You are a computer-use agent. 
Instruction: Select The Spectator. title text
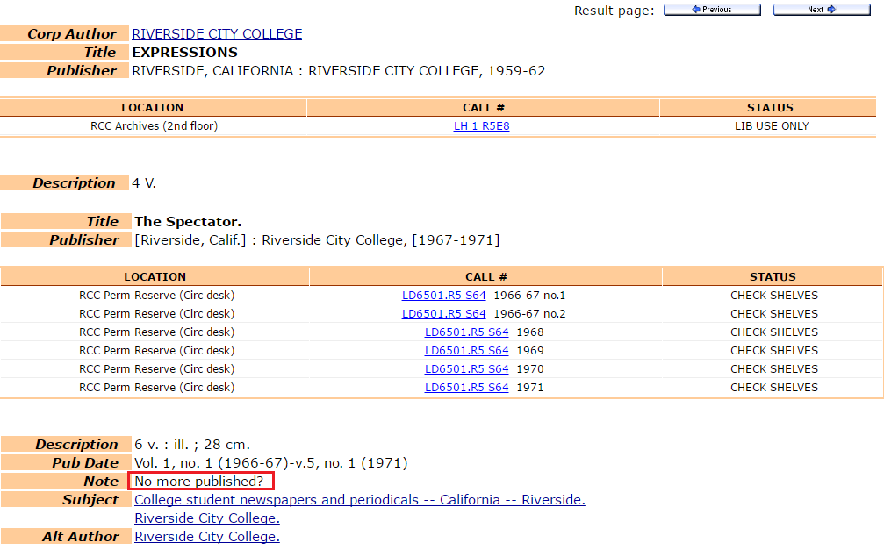click(188, 221)
